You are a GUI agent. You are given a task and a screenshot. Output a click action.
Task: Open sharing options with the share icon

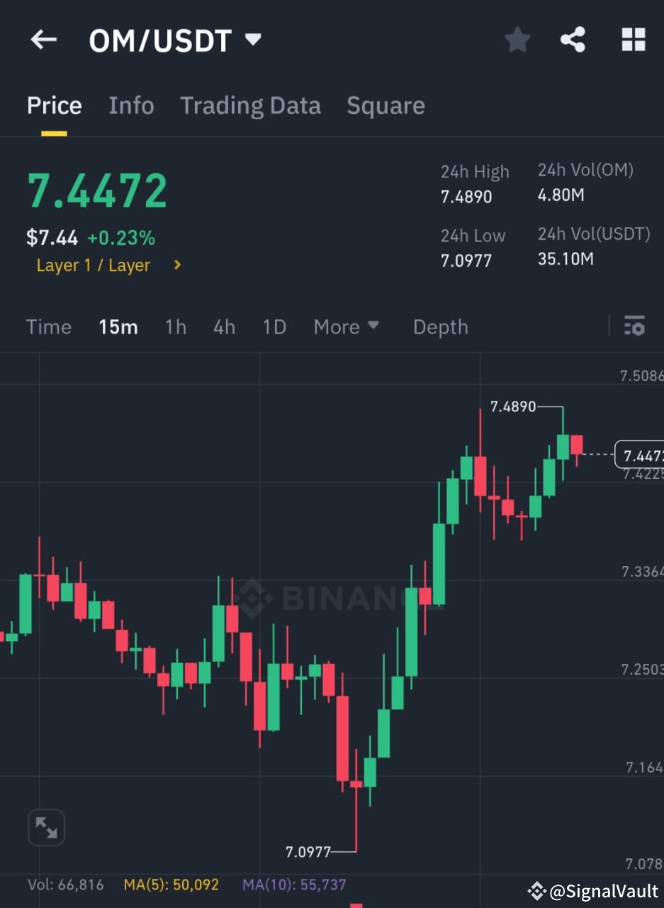coord(573,40)
